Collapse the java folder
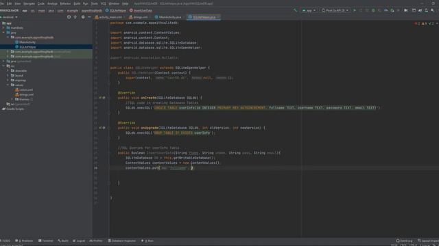Screen dimensions: 439x246 3,33
